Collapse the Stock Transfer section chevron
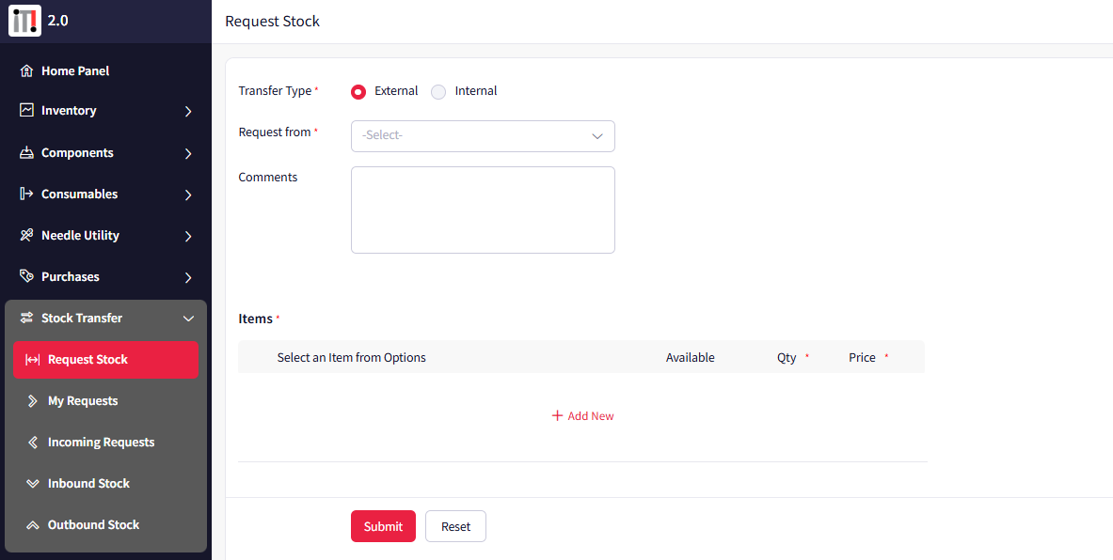Viewport: 1113px width, 560px height. (x=188, y=319)
